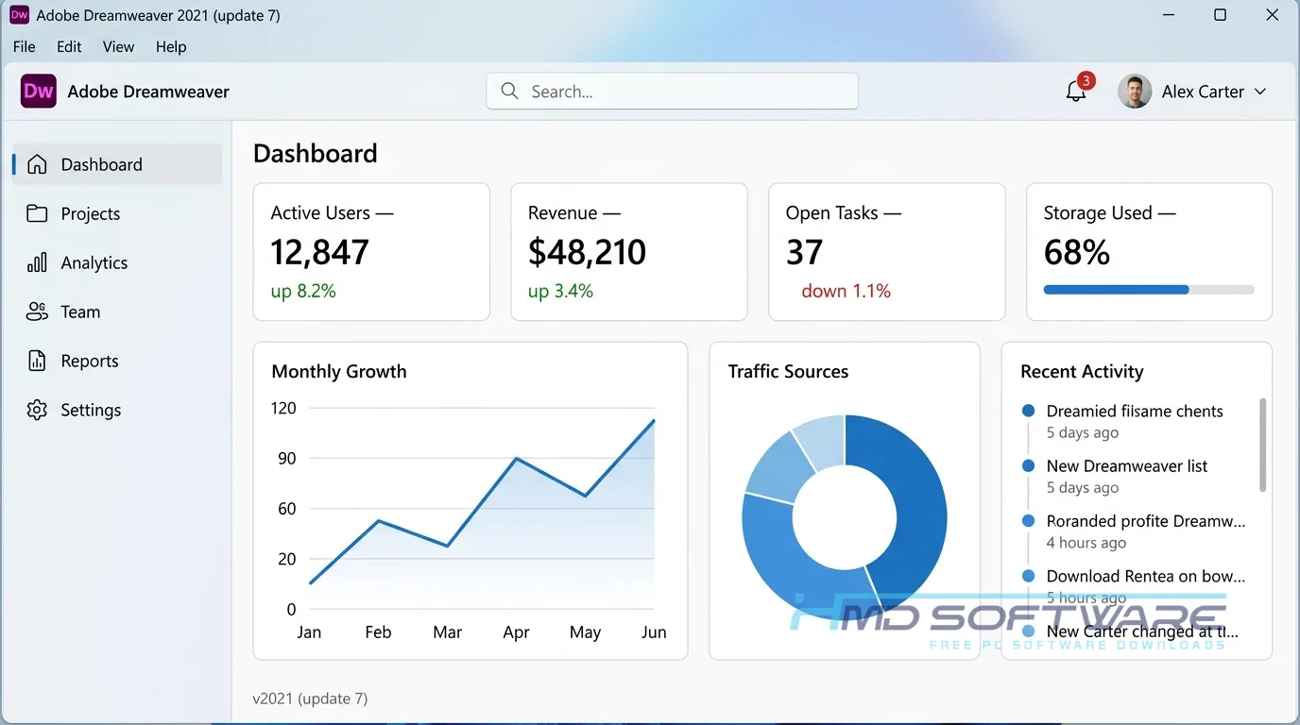Expand the Alex Carter account dropdown chevron
This screenshot has height=725, width=1300.
pyautogui.click(x=1260, y=92)
